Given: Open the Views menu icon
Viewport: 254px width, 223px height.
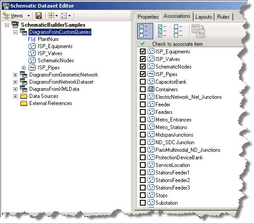Looking at the screenshot, I should tap(7, 16).
